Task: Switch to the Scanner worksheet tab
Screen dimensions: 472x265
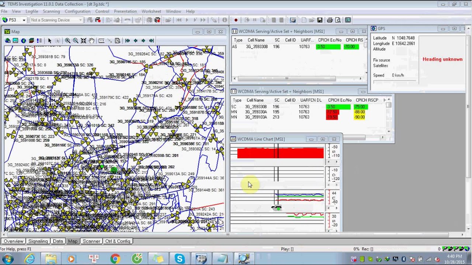Action: click(91, 241)
